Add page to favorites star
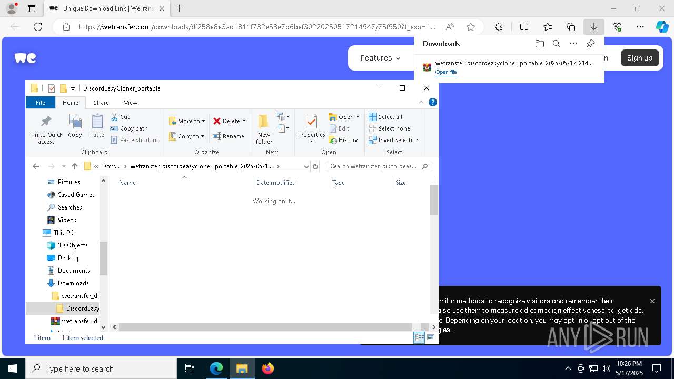674x379 pixels. [471, 27]
